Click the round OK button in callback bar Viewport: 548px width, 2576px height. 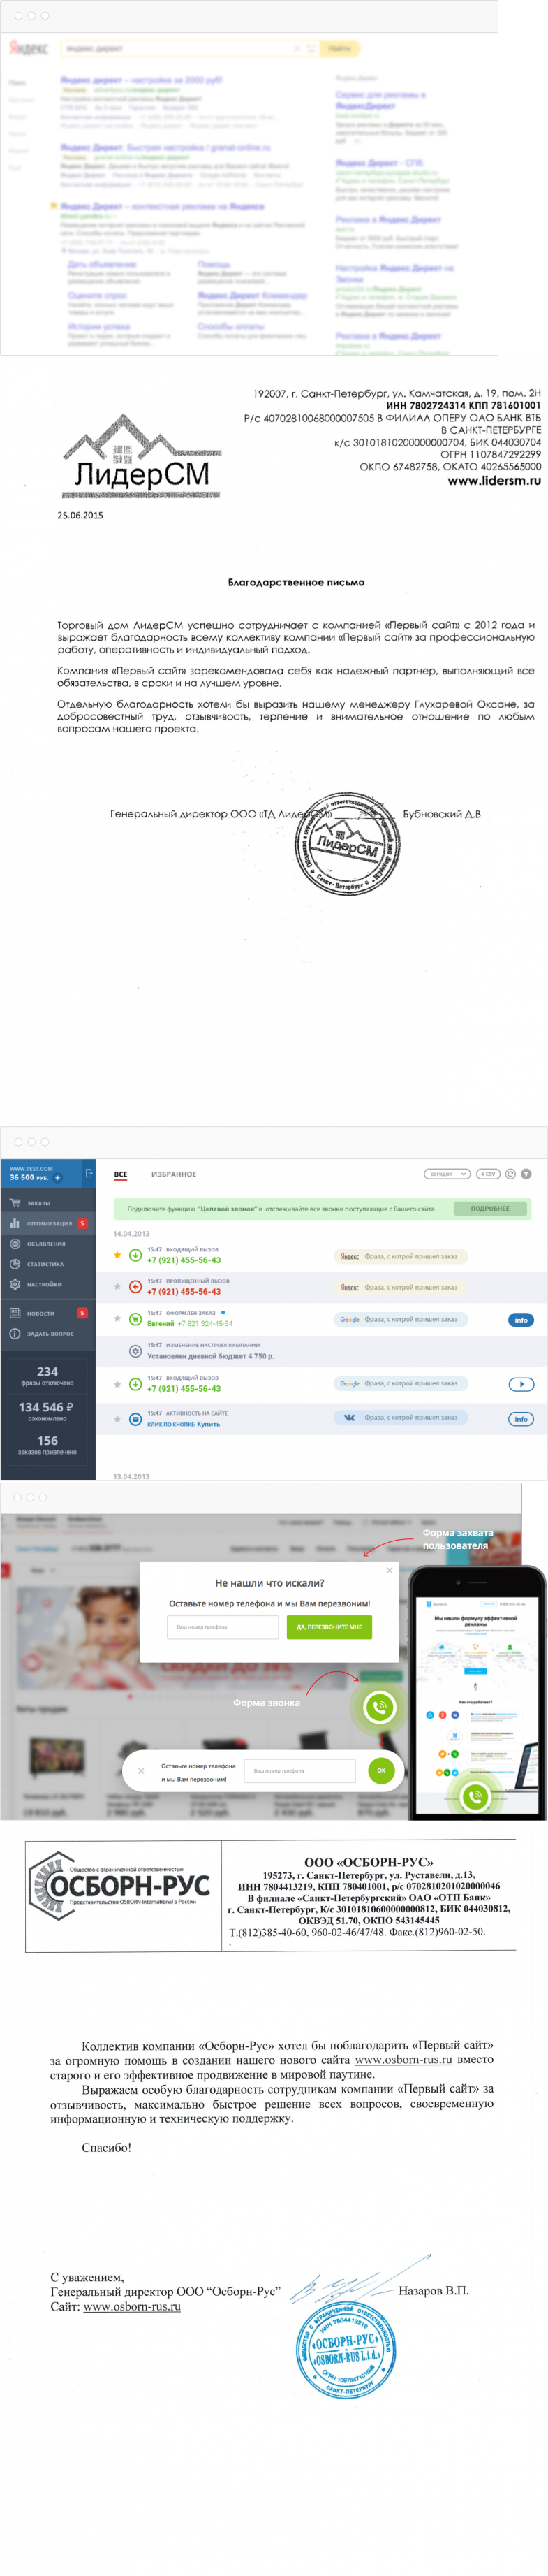pyautogui.click(x=380, y=1770)
